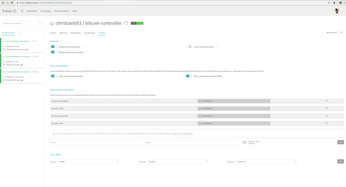Delete the DOCKER_USER variable with trash icon
The image size is (346, 187).
point(327,108)
